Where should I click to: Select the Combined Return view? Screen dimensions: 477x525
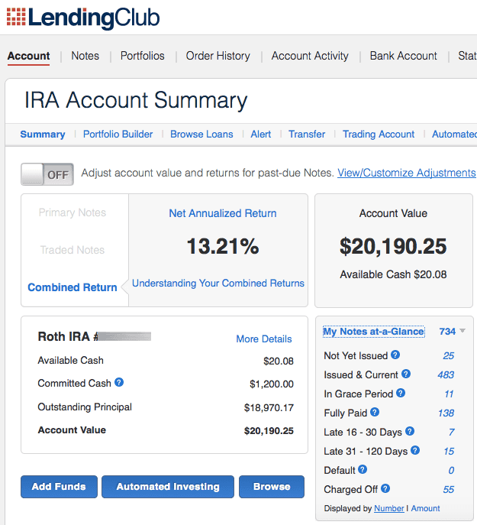pyautogui.click(x=73, y=287)
